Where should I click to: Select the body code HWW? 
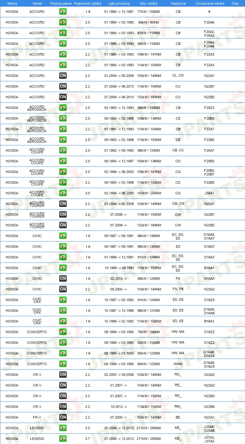pyautogui.click(x=178, y=364)
